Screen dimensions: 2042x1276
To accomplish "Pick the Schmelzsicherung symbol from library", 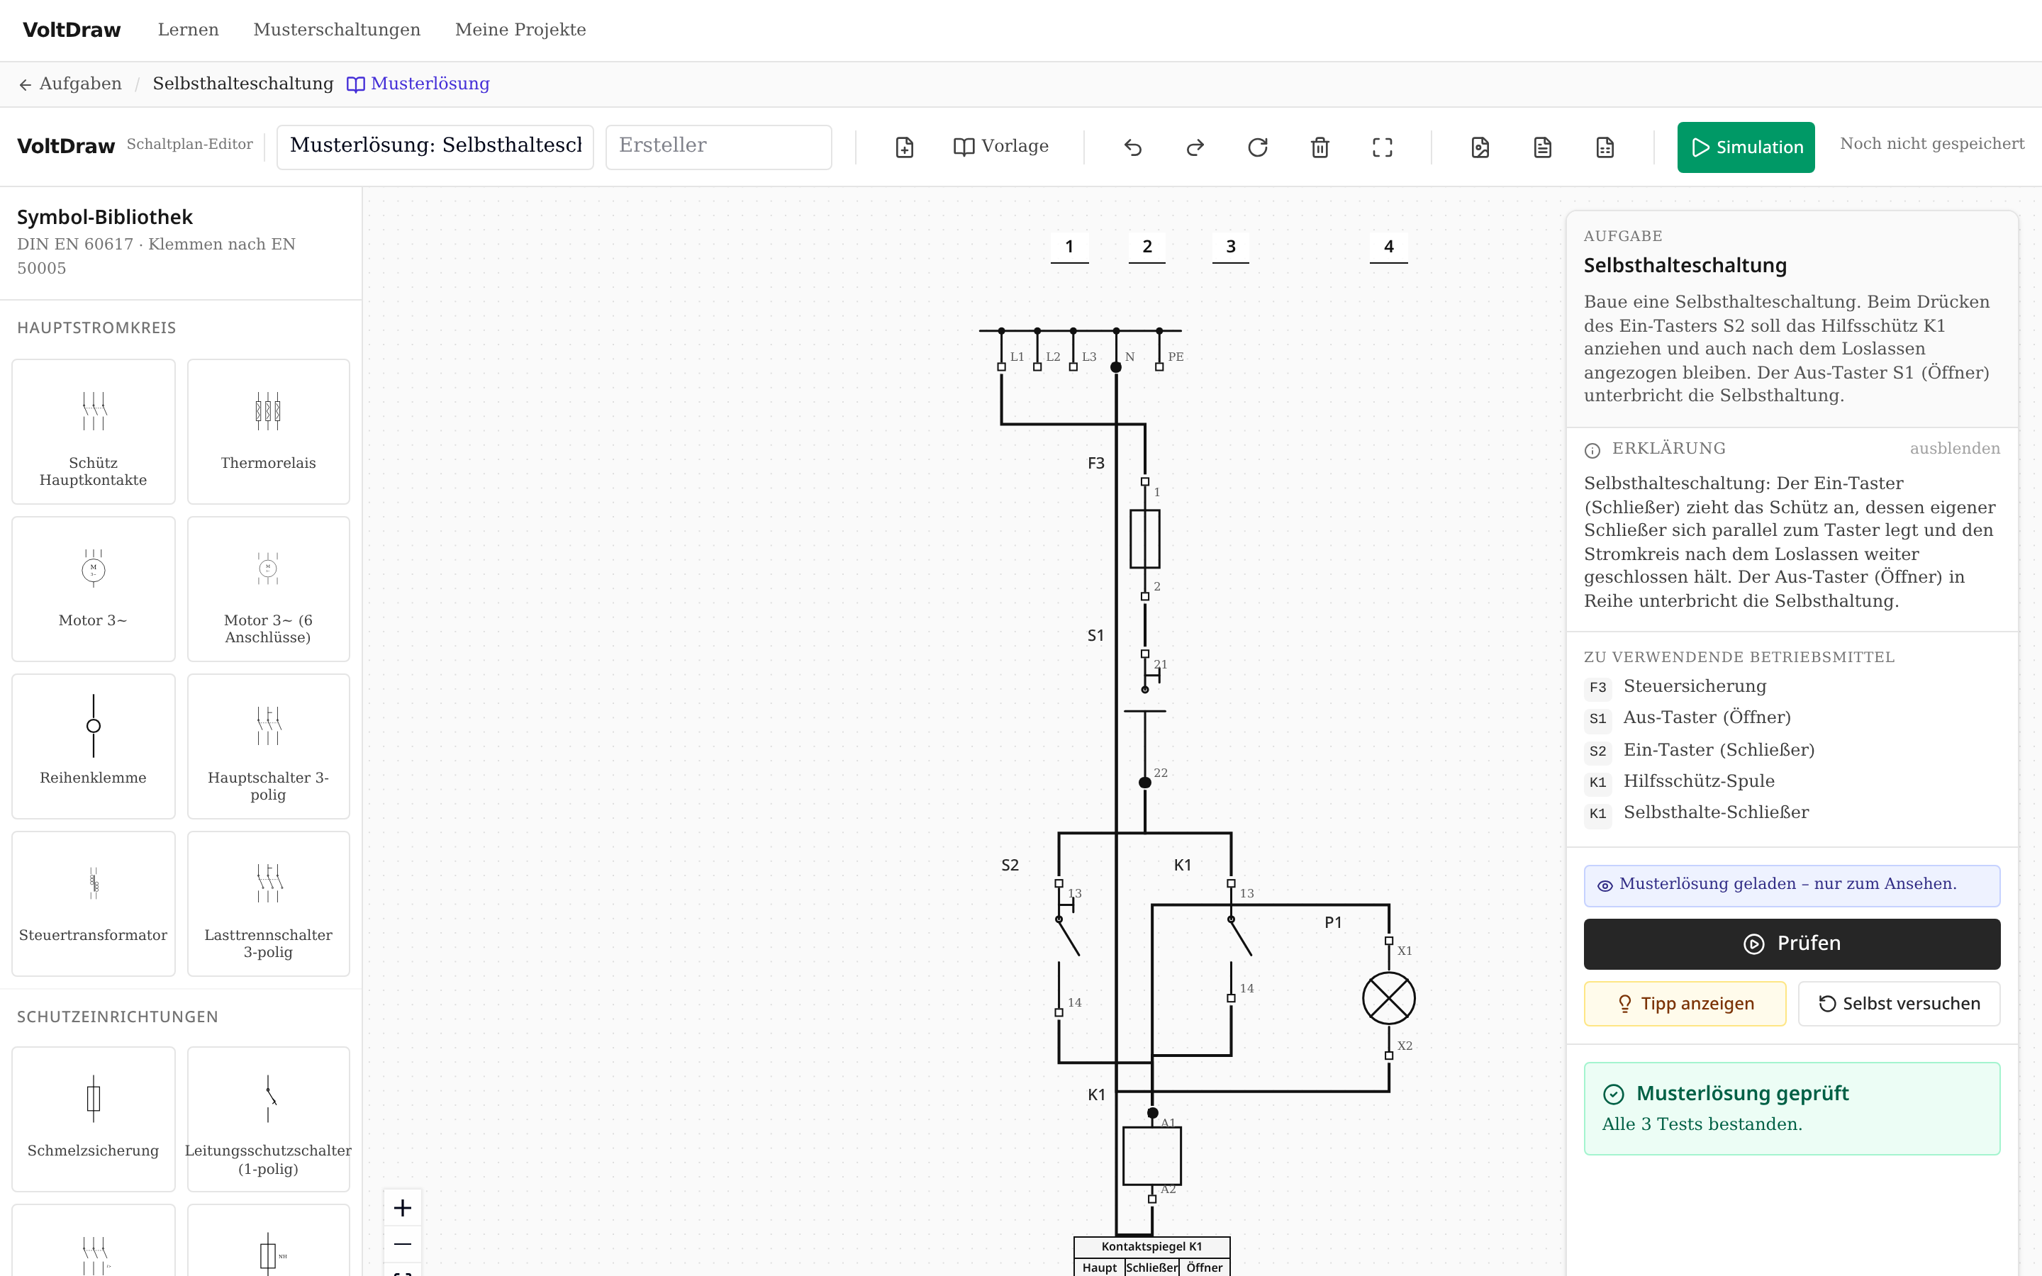I will (94, 1119).
